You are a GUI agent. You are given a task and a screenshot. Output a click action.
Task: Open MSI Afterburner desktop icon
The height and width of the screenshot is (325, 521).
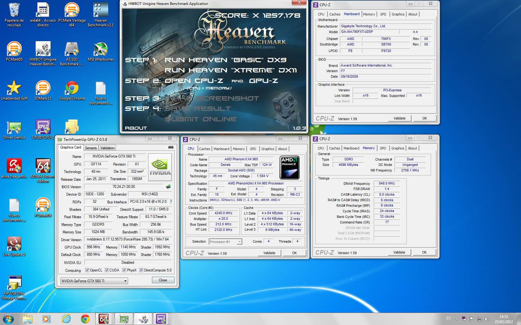tap(100, 51)
